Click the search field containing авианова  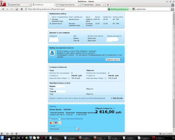[x=153, y=9]
